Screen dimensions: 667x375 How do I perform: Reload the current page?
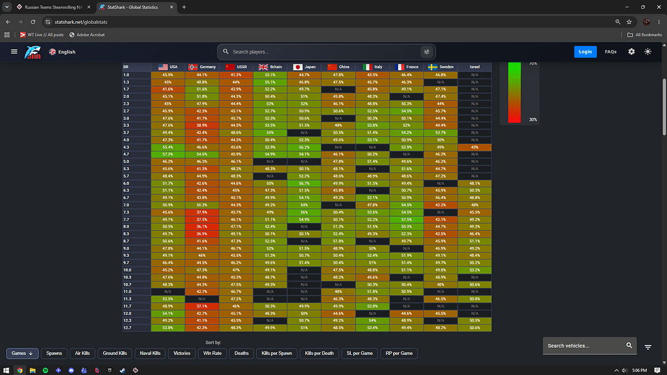(x=33, y=22)
